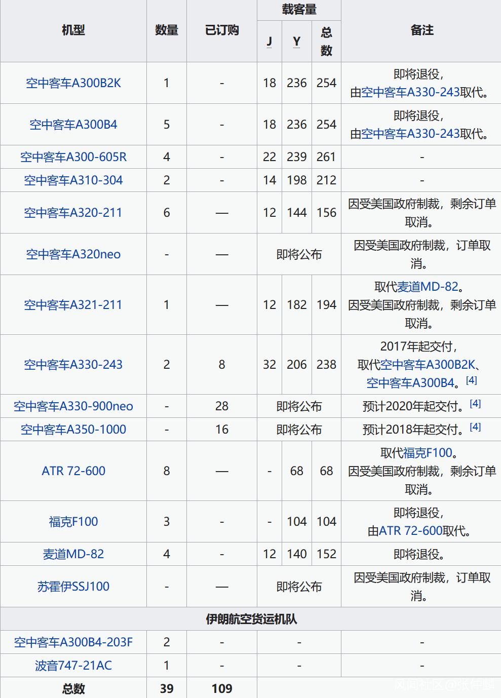501x698 pixels.
Task: Open the 波音747-21AC link
Action: click(x=73, y=666)
